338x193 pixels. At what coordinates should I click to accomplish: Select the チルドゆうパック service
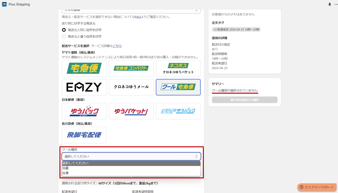178,111
